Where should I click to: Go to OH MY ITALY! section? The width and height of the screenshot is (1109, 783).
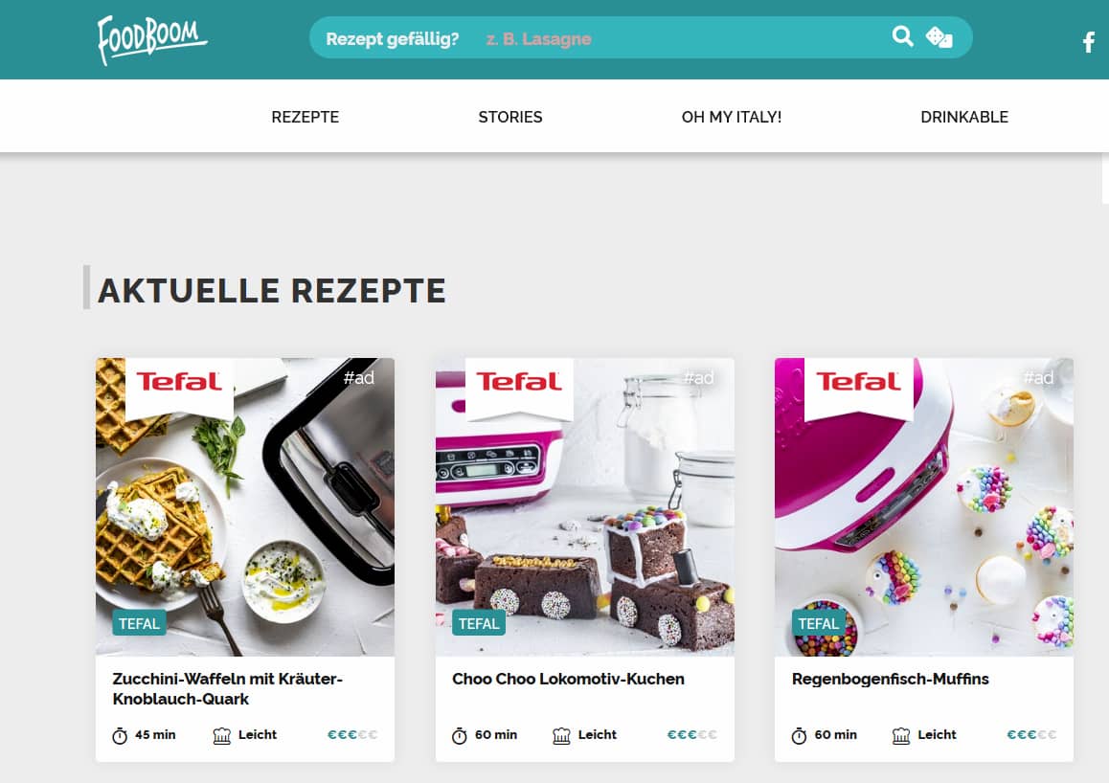[732, 117]
